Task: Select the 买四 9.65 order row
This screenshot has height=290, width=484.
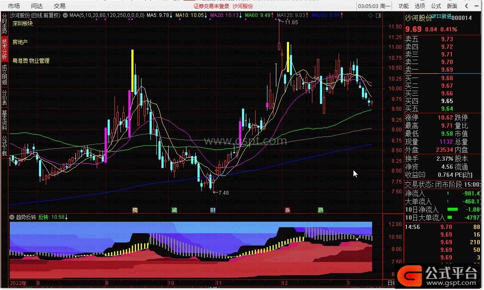Action: tap(442, 101)
